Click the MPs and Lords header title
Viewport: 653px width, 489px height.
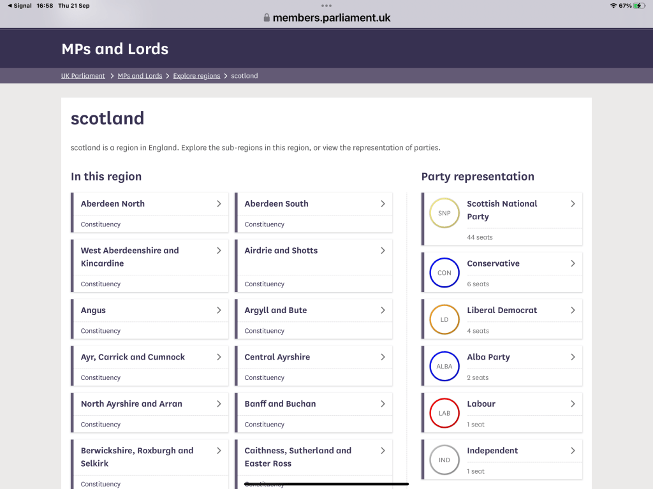coord(115,49)
